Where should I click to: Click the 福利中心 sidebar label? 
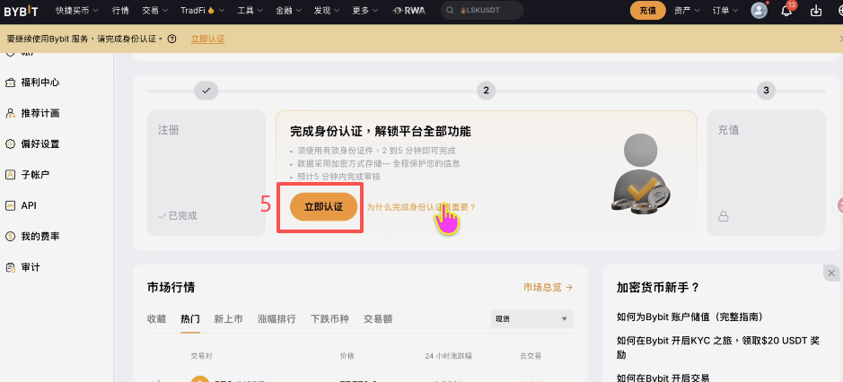coord(40,82)
